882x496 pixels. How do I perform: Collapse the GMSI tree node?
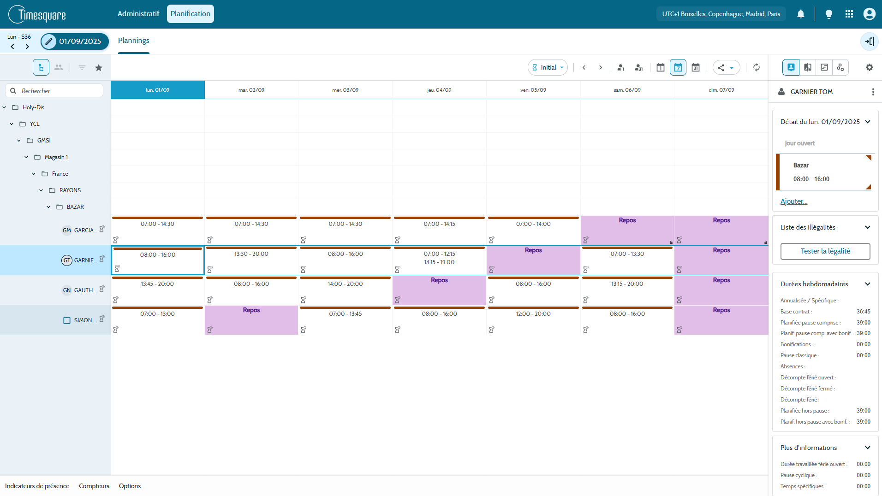[19, 141]
